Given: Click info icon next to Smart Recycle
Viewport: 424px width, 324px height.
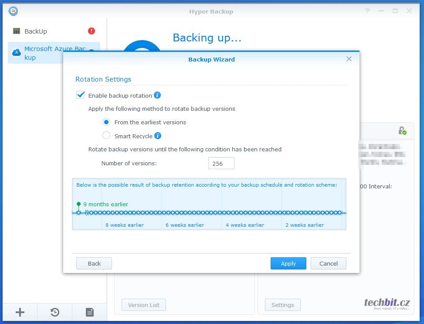Looking at the screenshot, I should click(158, 136).
